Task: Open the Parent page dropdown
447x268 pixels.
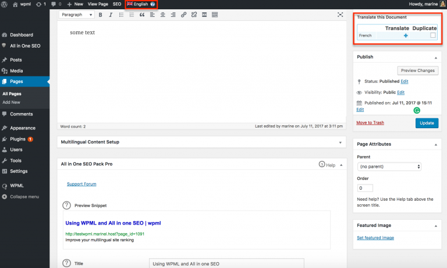Action: (x=389, y=166)
